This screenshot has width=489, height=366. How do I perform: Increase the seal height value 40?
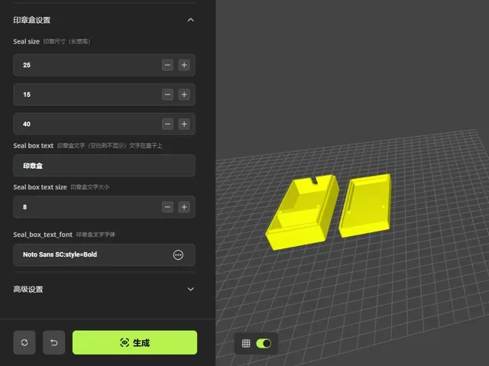coord(184,124)
